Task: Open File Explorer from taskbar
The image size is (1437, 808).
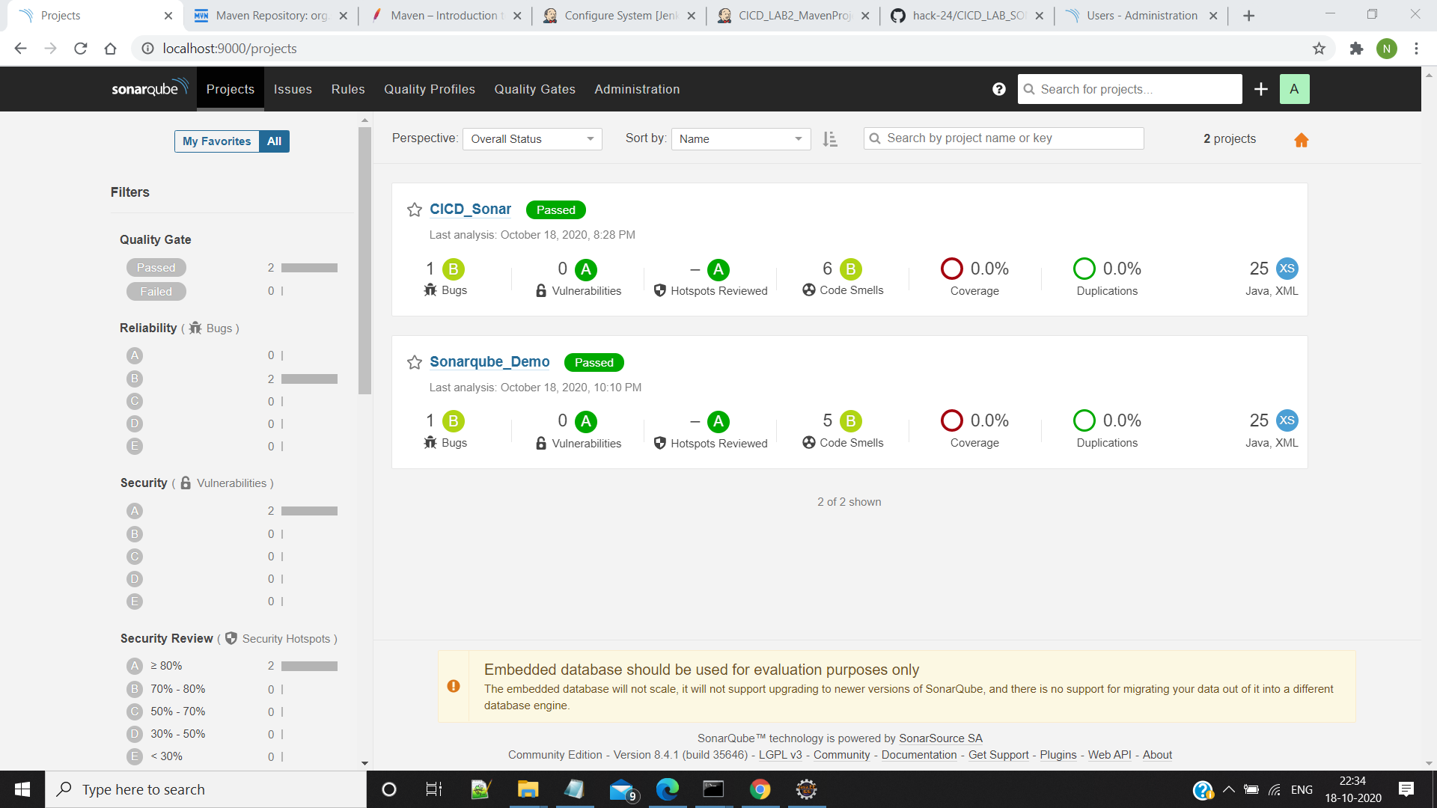Action: point(528,789)
